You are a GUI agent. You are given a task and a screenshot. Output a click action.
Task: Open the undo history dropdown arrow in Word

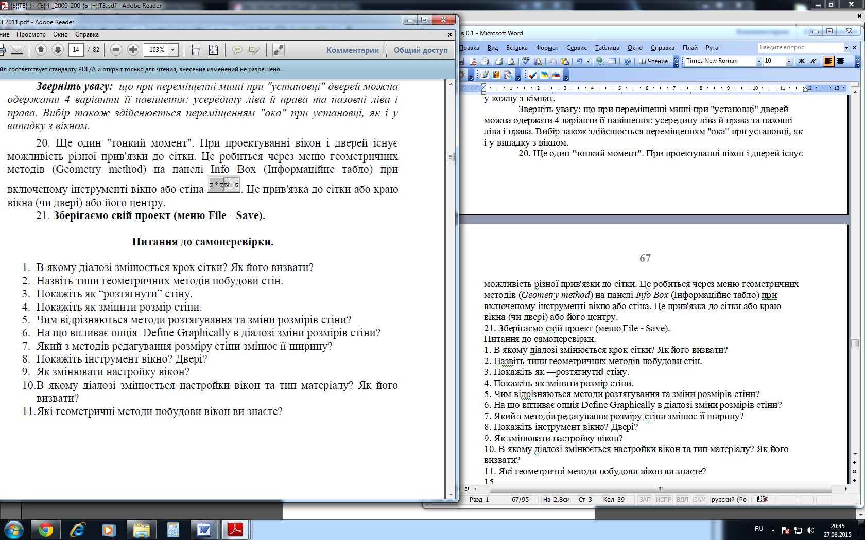(x=588, y=61)
